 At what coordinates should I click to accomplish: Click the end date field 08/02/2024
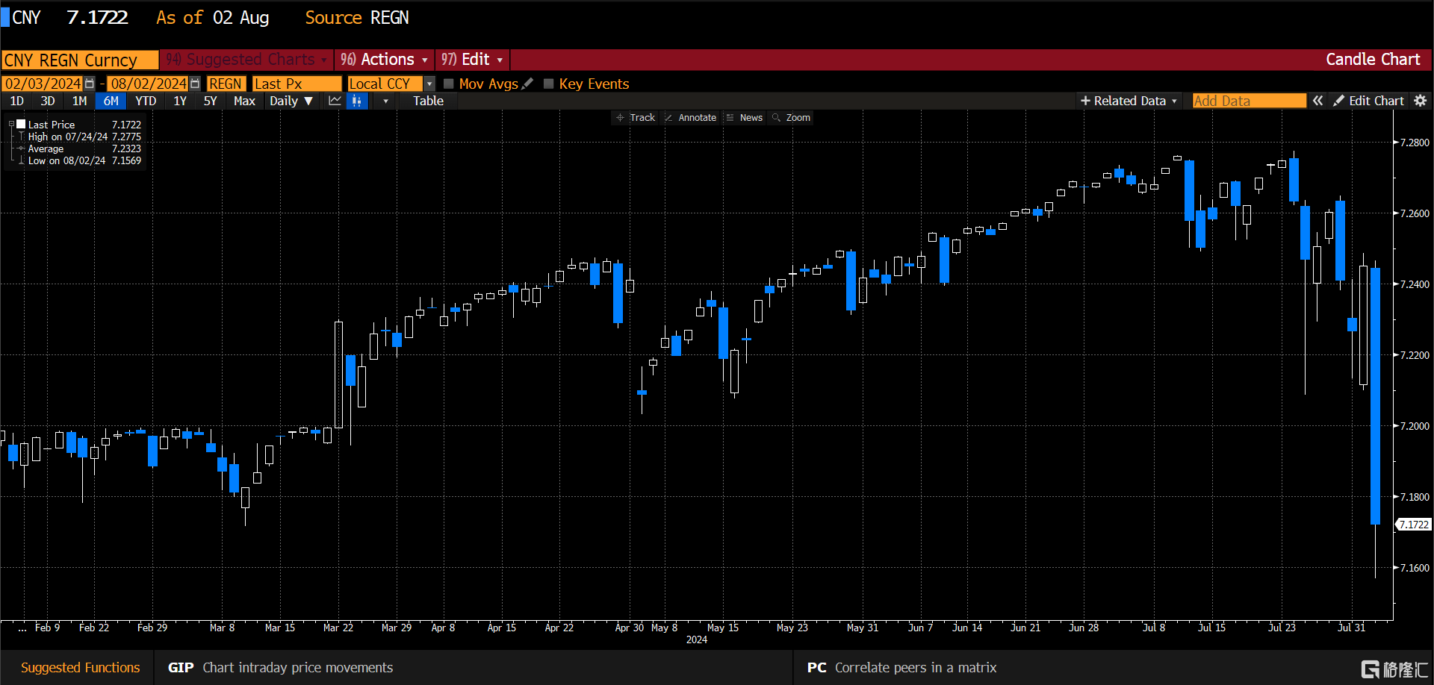[x=149, y=84]
